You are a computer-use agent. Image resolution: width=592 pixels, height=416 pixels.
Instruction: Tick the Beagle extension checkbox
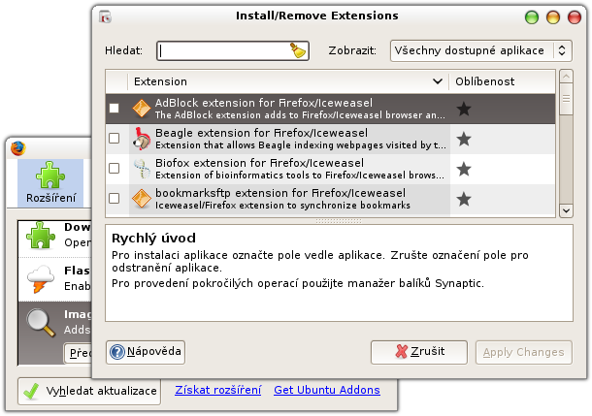tap(115, 139)
